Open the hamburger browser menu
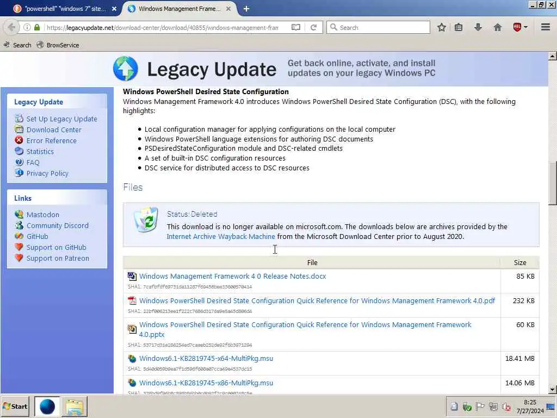This screenshot has height=418, width=557. point(546,27)
